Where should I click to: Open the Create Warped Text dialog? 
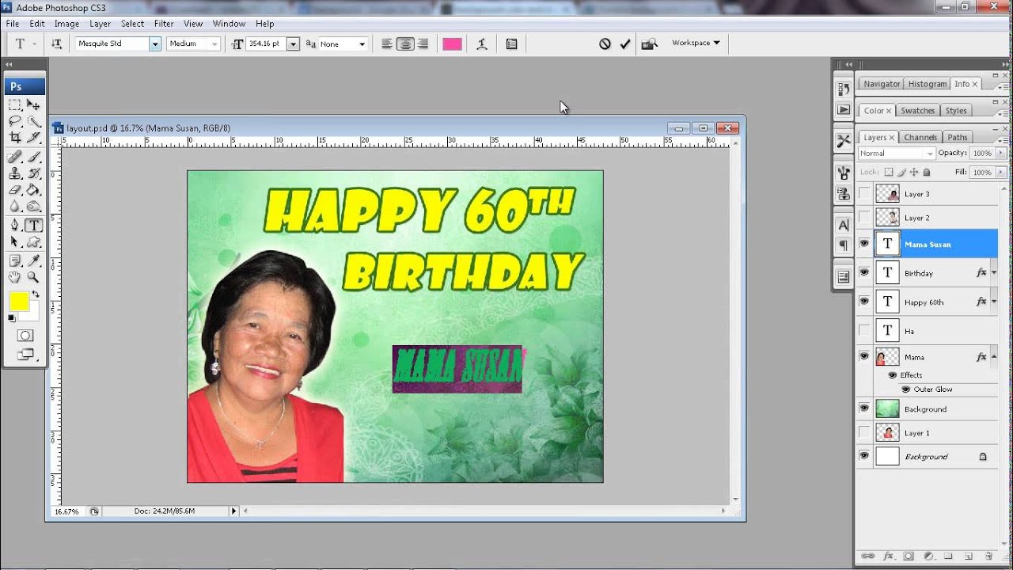(x=481, y=44)
